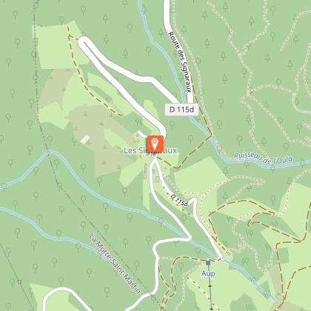Image resolution: width=311 pixels, height=311 pixels.
Task: Click the white road loop at the bottom edge
Action: click(64, 291)
